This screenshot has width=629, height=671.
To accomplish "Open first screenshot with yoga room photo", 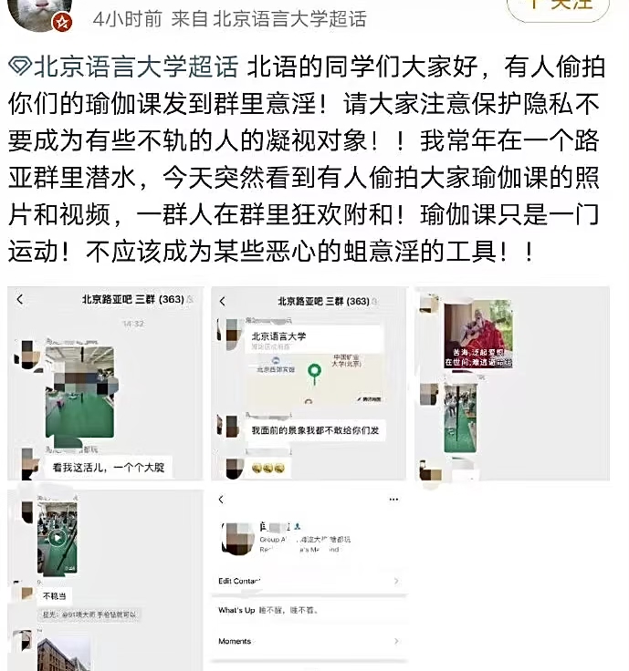I will (105, 384).
